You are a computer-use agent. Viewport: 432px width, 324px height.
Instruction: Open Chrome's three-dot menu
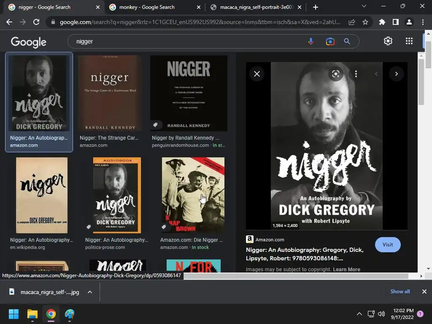(x=423, y=22)
